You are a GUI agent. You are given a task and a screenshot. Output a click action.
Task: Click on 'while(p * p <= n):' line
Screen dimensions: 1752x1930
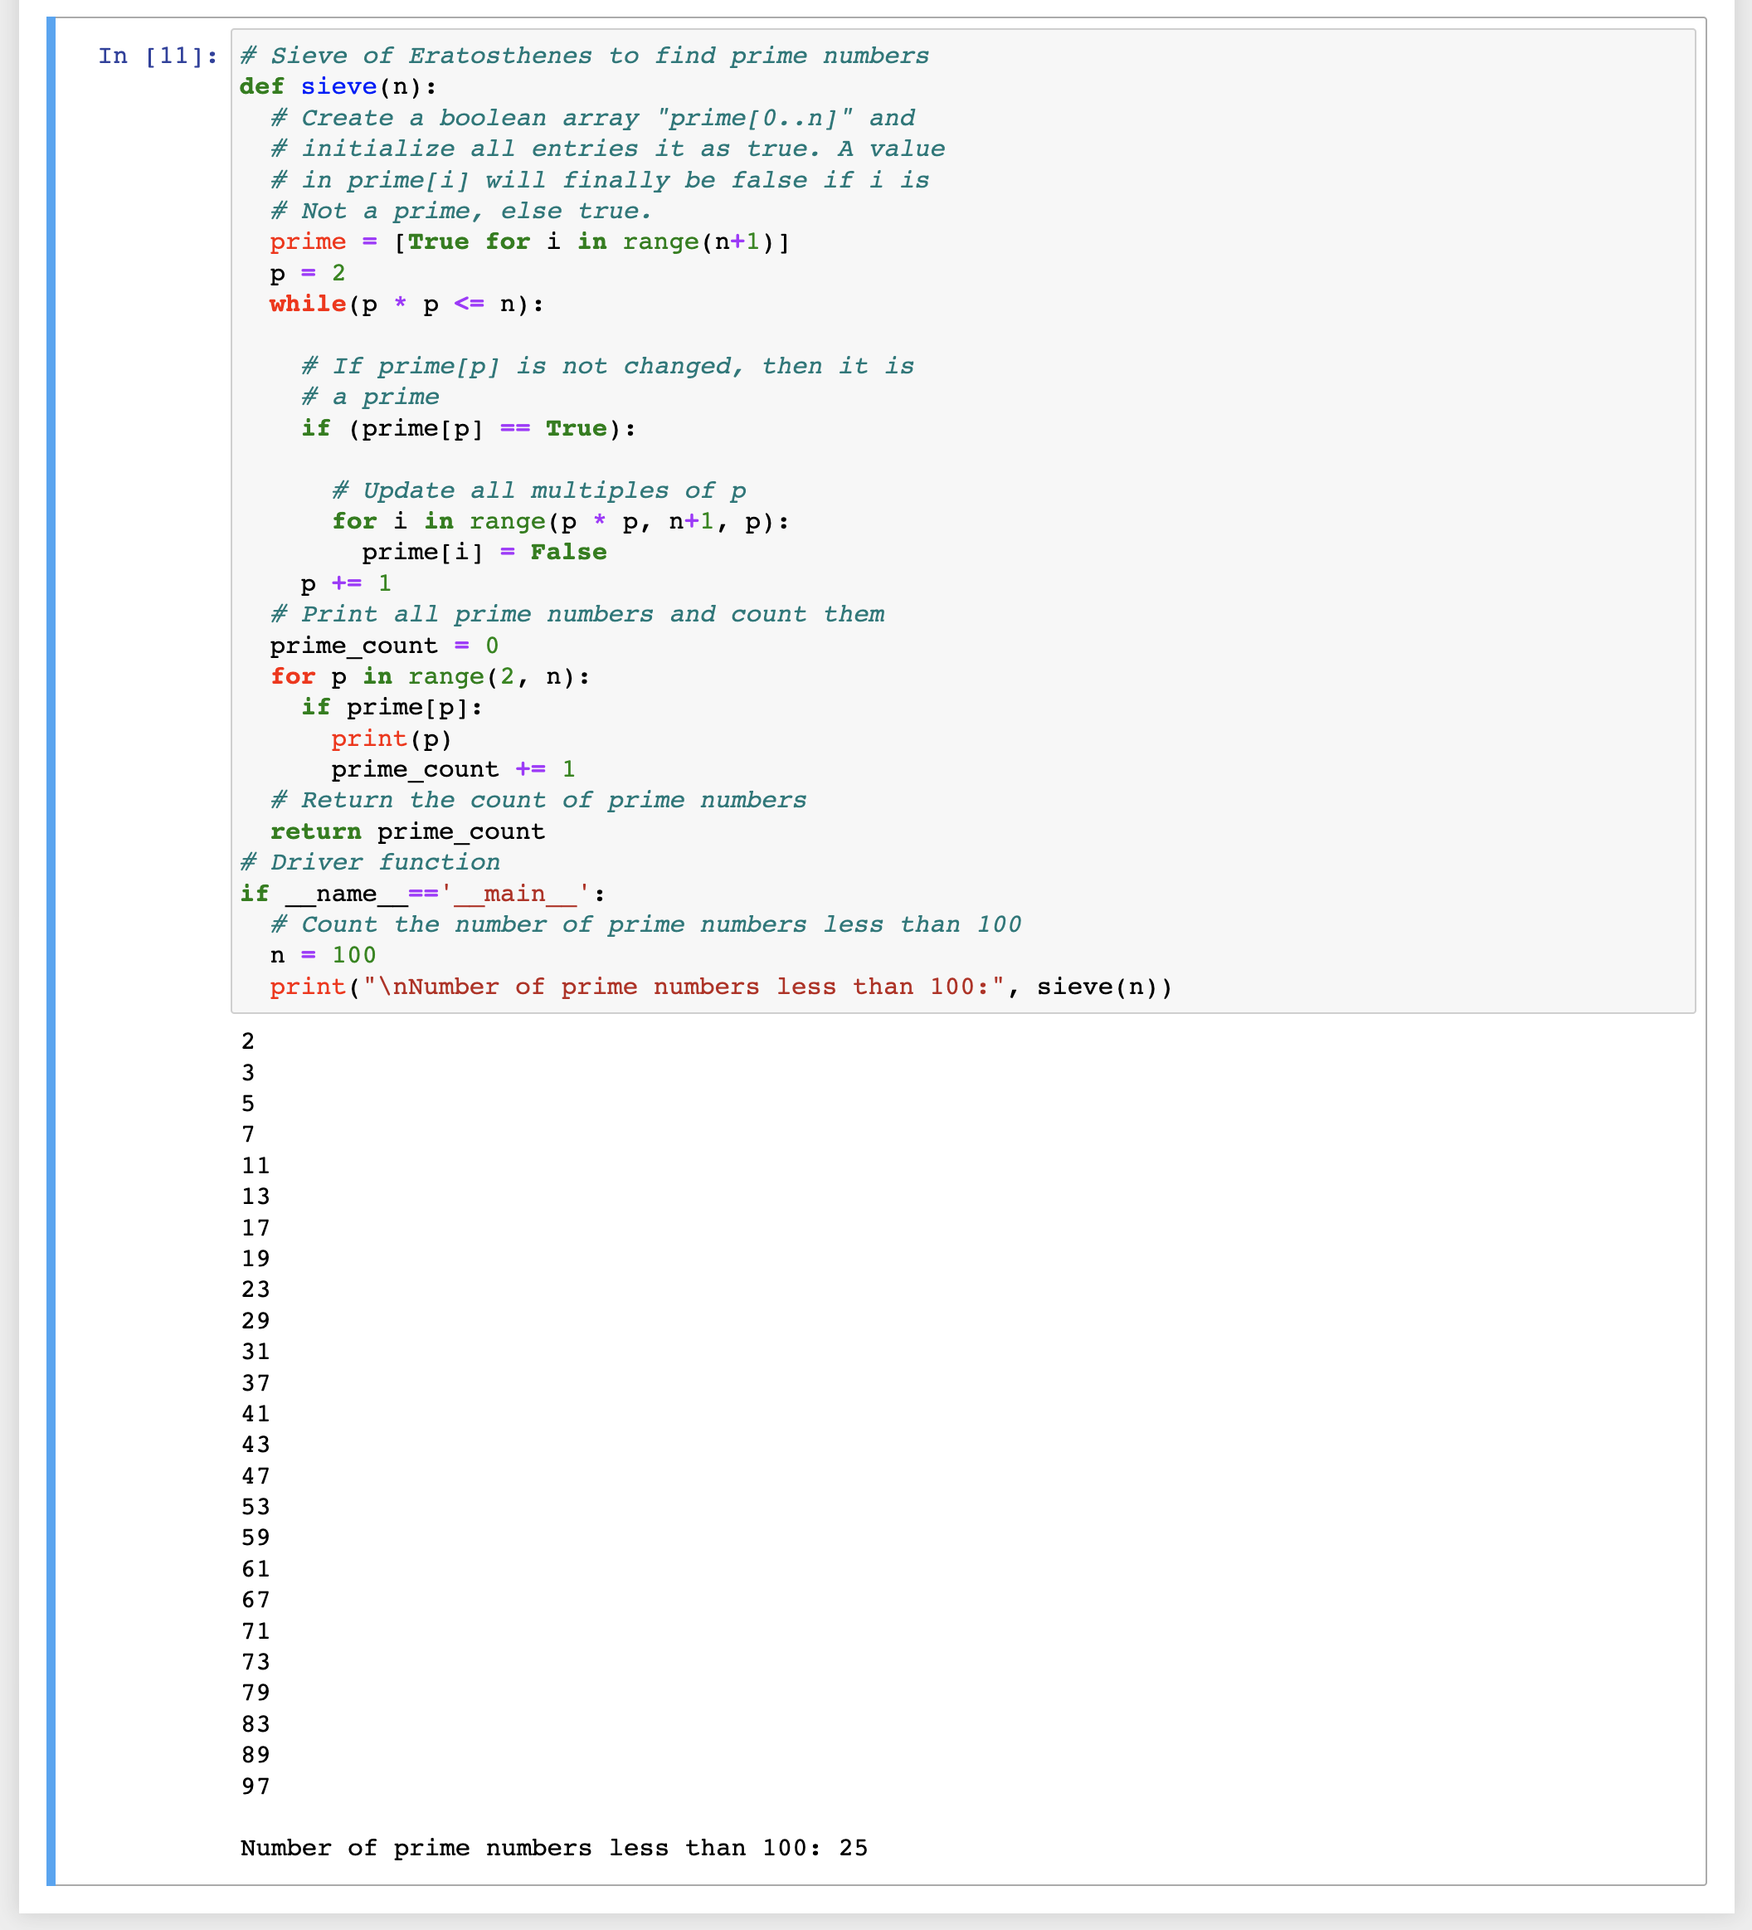pos(406,305)
